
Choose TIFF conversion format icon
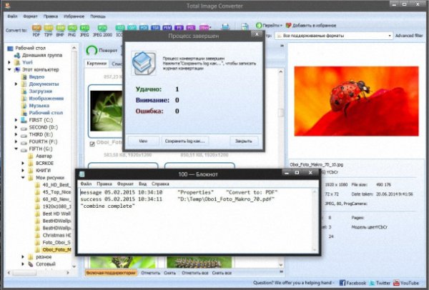[x=48, y=28]
